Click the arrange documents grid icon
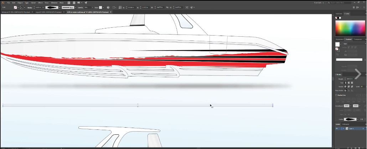 pyautogui.click(x=79, y=2)
